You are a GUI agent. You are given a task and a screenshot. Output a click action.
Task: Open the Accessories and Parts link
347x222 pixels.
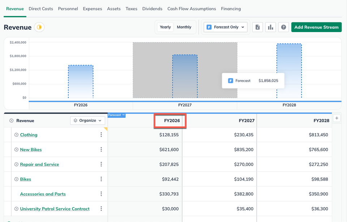(43, 194)
